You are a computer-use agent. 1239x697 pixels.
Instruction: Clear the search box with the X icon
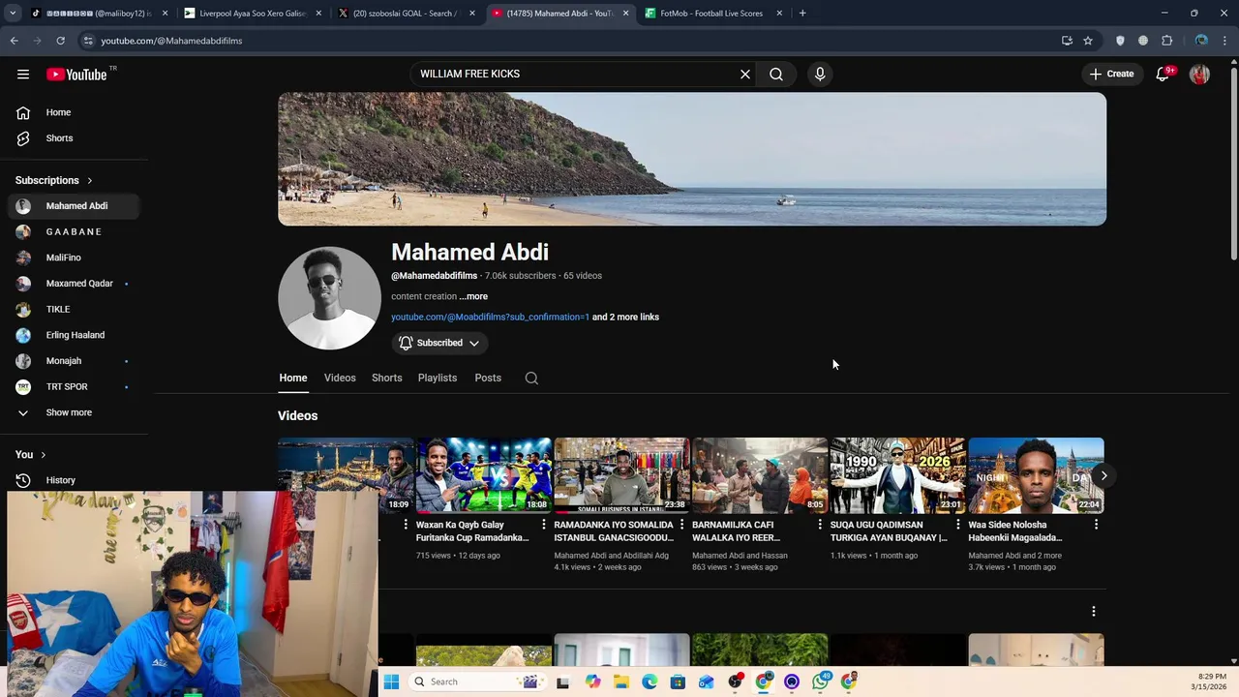(745, 75)
